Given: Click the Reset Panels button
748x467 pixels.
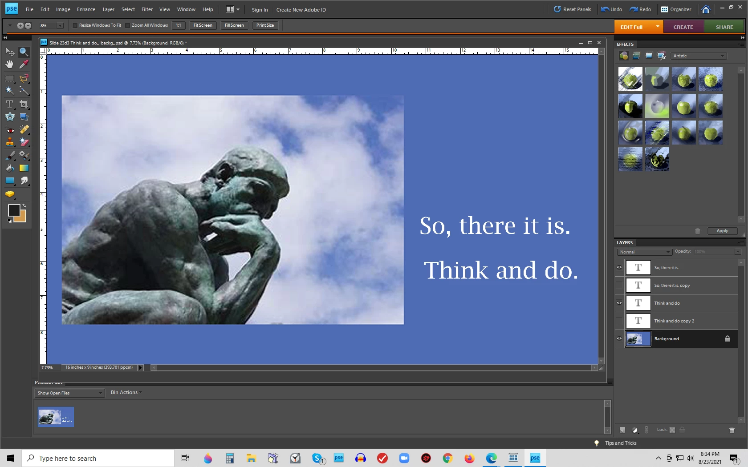Looking at the screenshot, I should [573, 9].
